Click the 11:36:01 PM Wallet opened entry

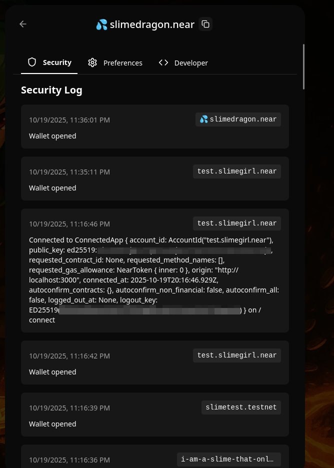(155, 127)
